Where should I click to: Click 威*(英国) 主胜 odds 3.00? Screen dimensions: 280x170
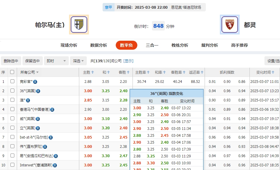point(88,119)
